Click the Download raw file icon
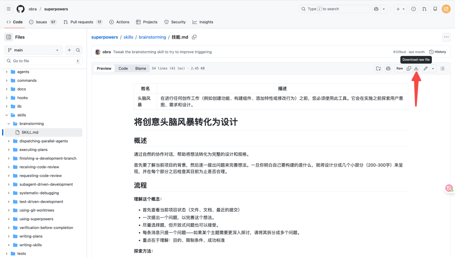455x258 pixels. point(416,69)
